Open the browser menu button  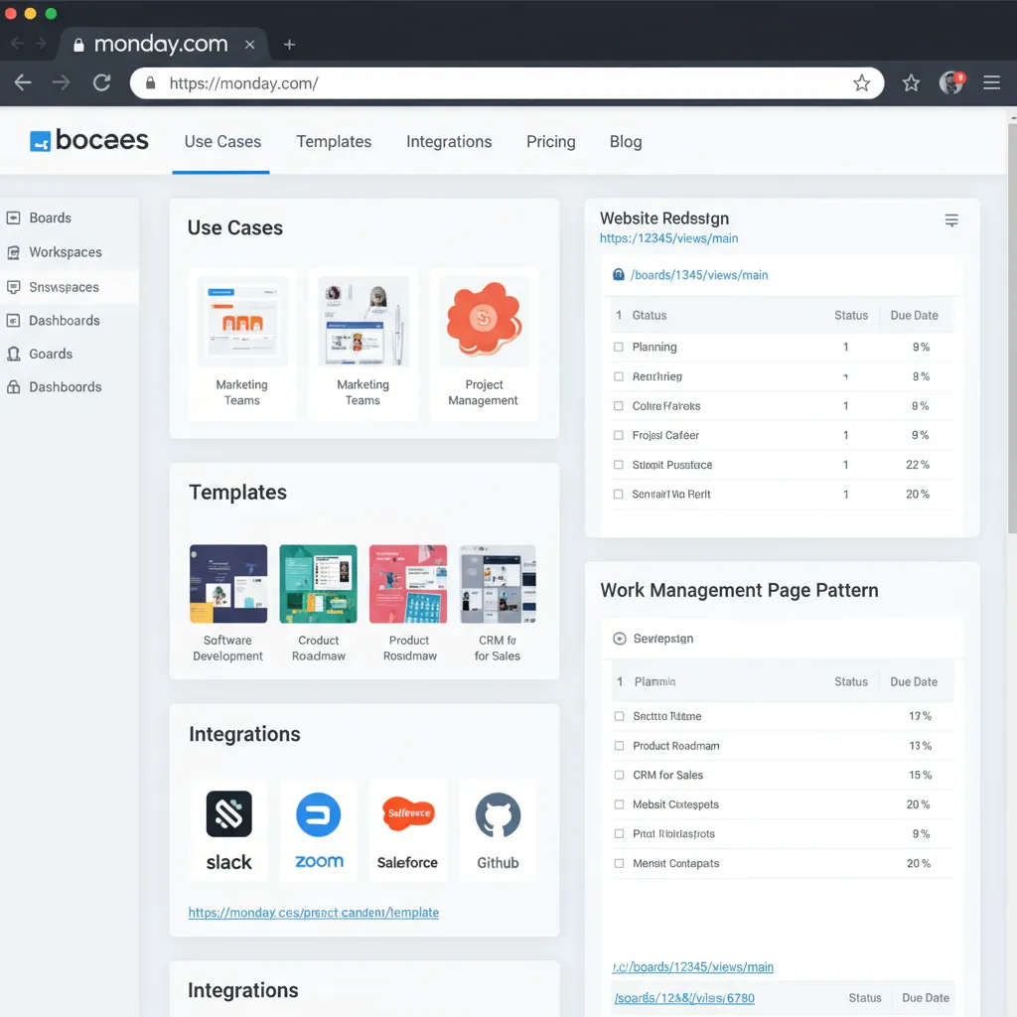991,82
